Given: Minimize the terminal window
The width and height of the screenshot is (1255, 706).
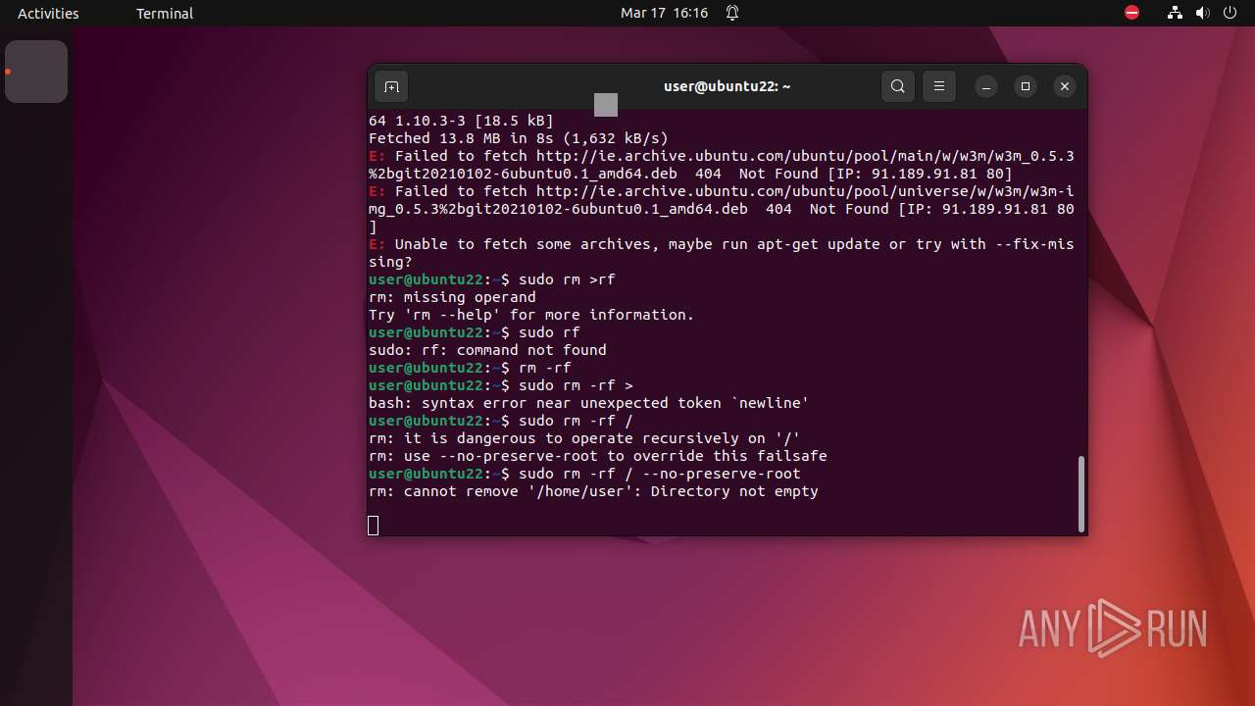Looking at the screenshot, I should pos(986,86).
